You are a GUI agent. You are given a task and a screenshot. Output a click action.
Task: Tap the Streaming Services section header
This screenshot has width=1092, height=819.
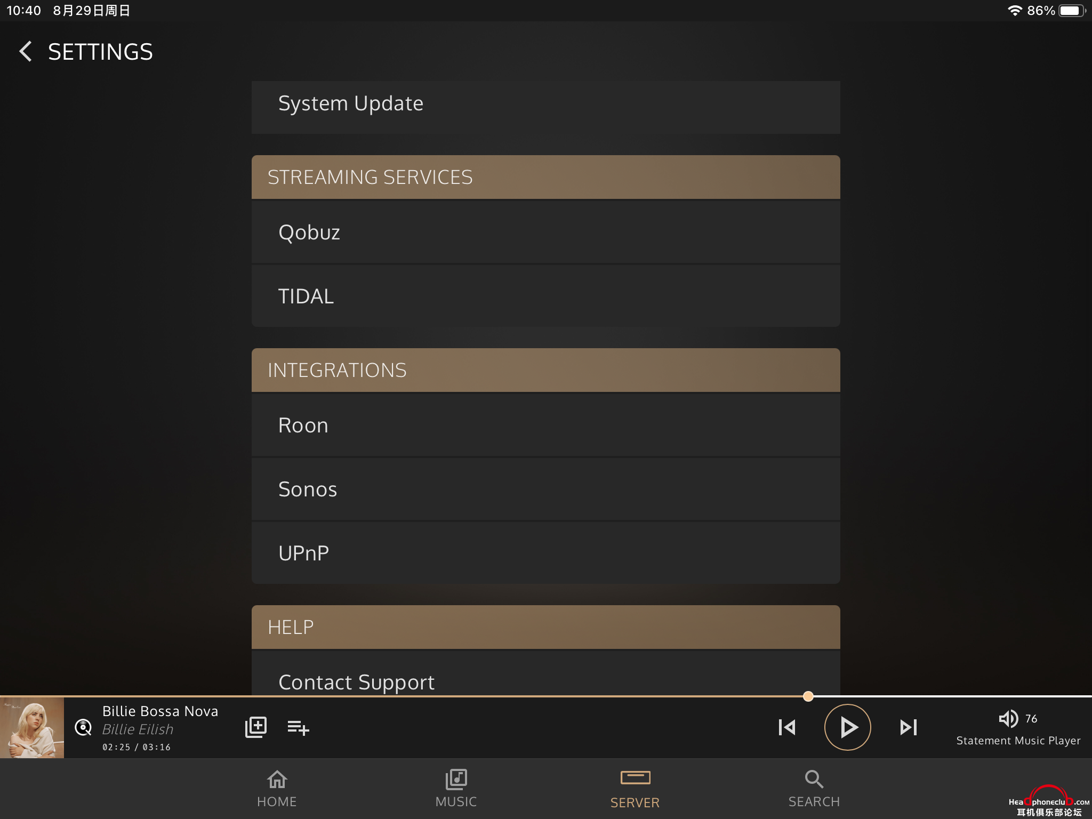click(x=545, y=177)
